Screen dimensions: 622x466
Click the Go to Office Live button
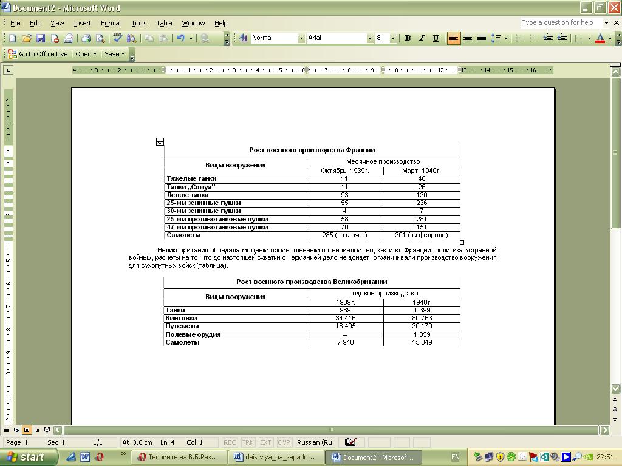[x=38, y=54]
